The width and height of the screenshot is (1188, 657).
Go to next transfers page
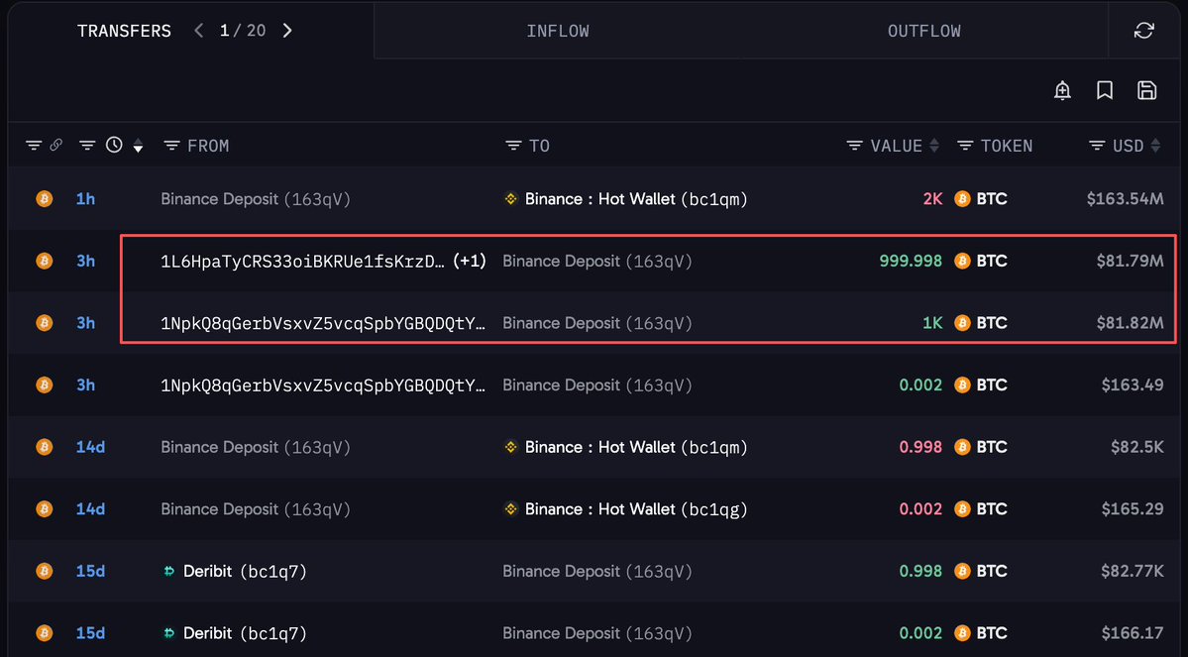[287, 31]
